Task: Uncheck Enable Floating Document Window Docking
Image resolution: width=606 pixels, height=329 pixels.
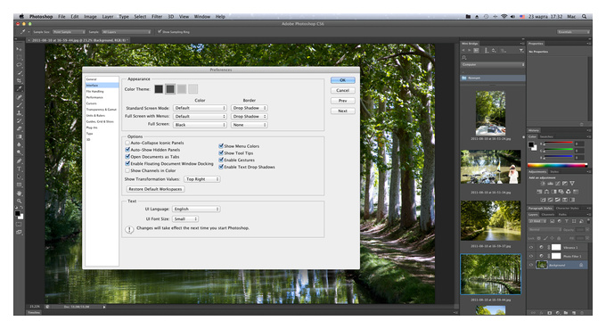Action: pyautogui.click(x=127, y=163)
